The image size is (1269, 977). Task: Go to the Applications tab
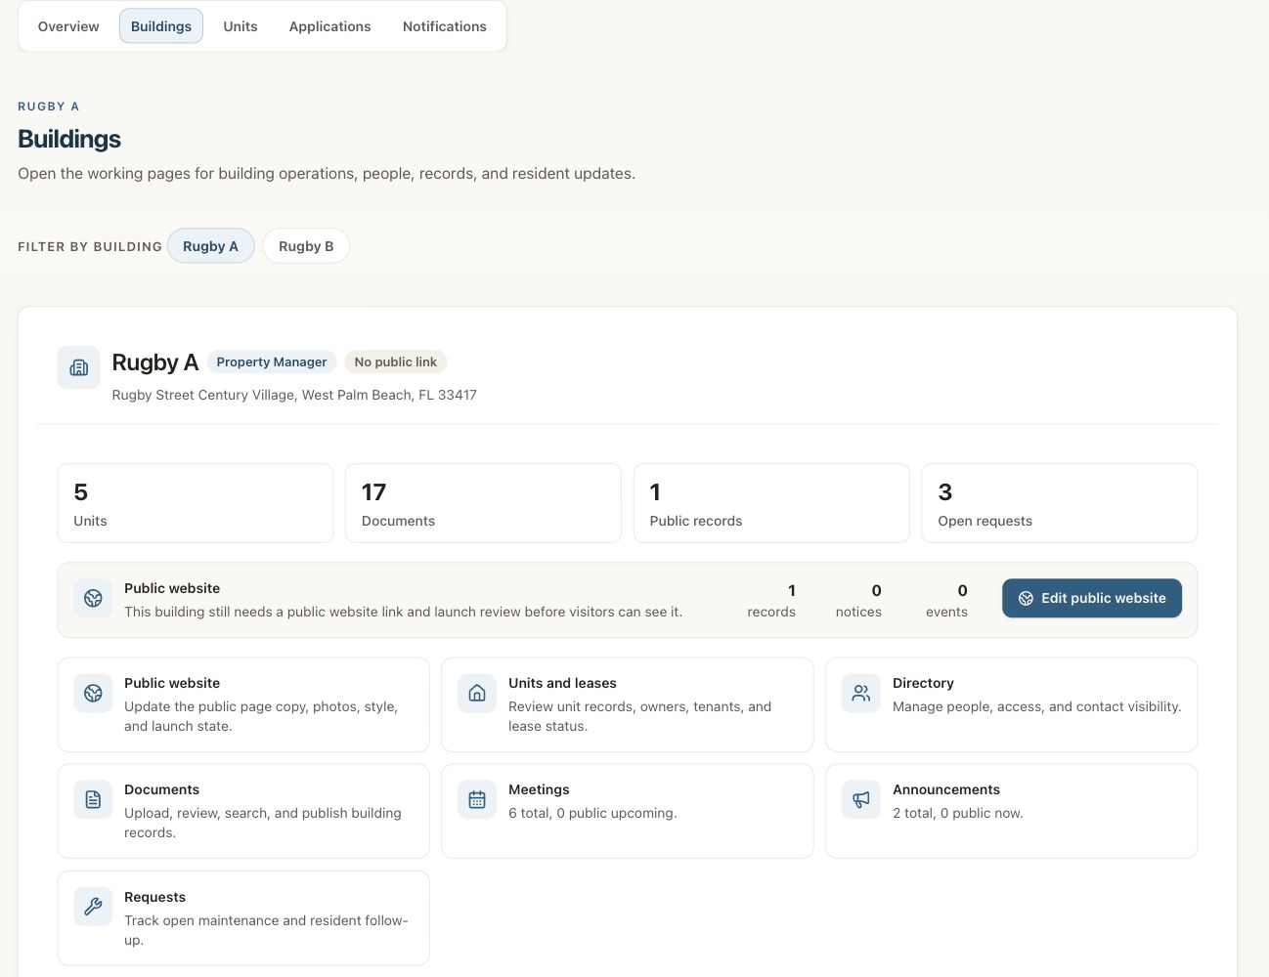click(x=329, y=26)
